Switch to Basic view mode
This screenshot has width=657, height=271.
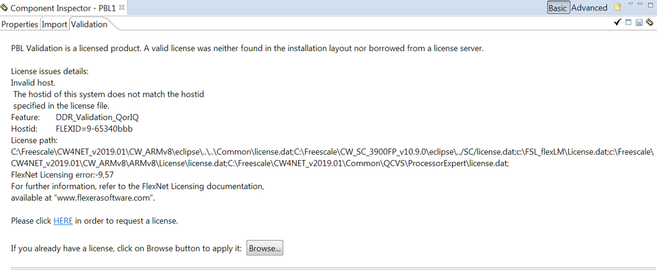(x=558, y=8)
